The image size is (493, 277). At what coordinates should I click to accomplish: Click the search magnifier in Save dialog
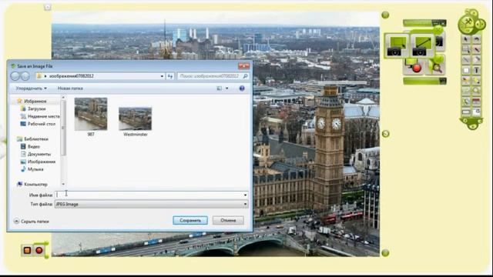(245, 76)
